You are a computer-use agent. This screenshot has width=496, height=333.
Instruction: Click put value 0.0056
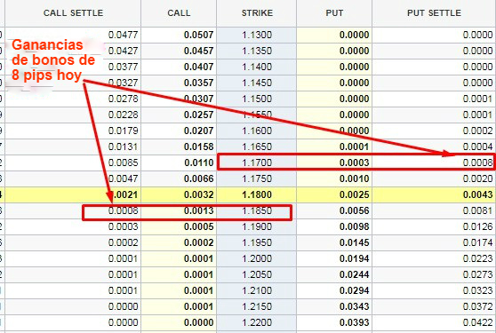[354, 210]
